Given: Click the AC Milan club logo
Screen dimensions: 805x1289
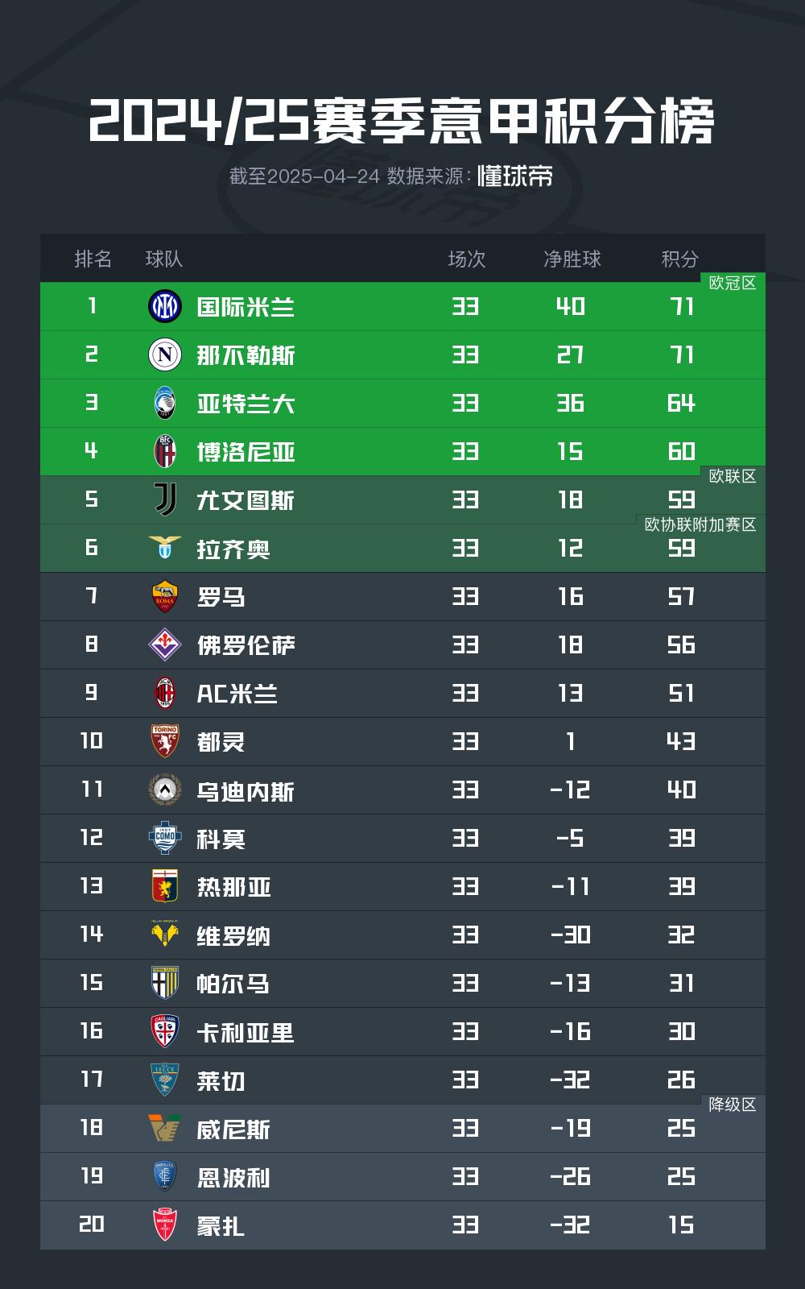Looking at the screenshot, I should (165, 693).
